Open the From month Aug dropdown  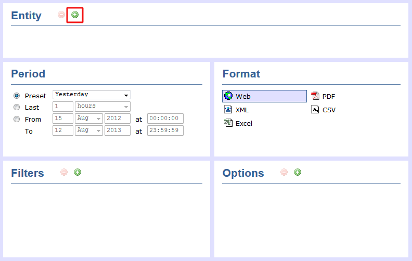[x=89, y=119]
